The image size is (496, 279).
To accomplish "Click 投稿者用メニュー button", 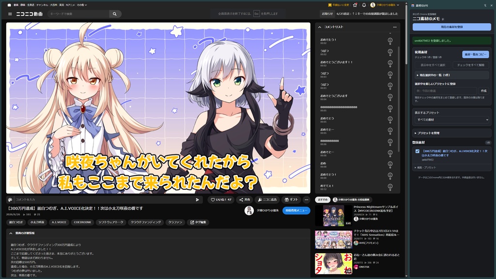I will 296,211.
